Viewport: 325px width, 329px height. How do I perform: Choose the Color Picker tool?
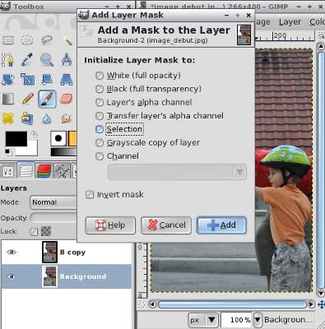pyautogui.click(x=27, y=59)
